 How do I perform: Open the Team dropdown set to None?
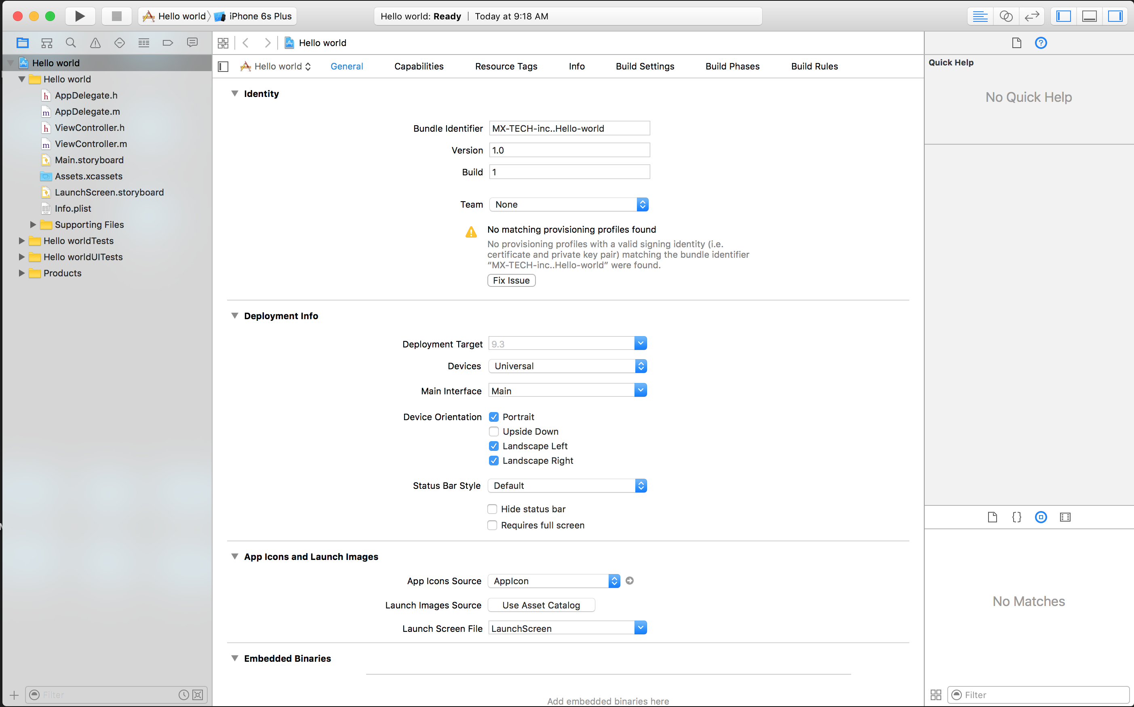point(568,204)
